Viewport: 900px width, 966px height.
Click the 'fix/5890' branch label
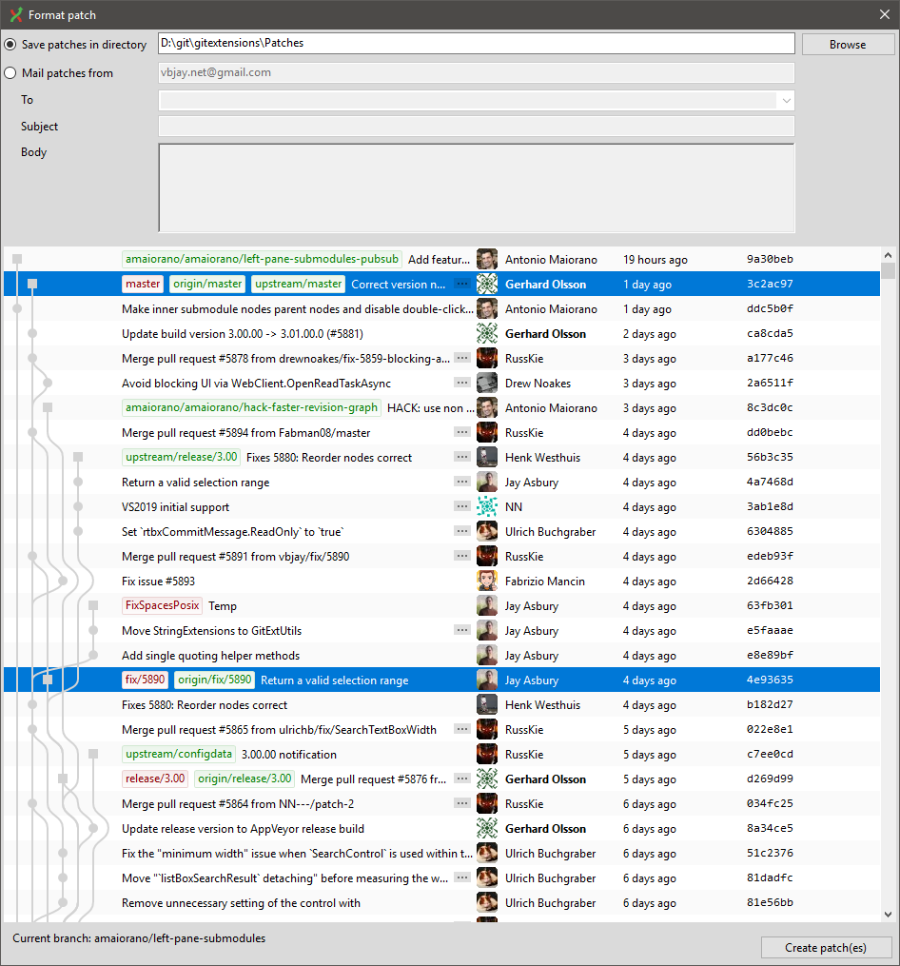point(145,680)
